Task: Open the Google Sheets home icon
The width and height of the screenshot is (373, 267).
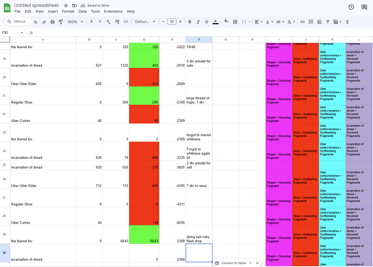Action: point(7,8)
